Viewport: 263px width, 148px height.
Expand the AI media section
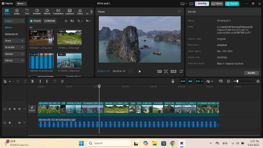[x=14, y=47]
